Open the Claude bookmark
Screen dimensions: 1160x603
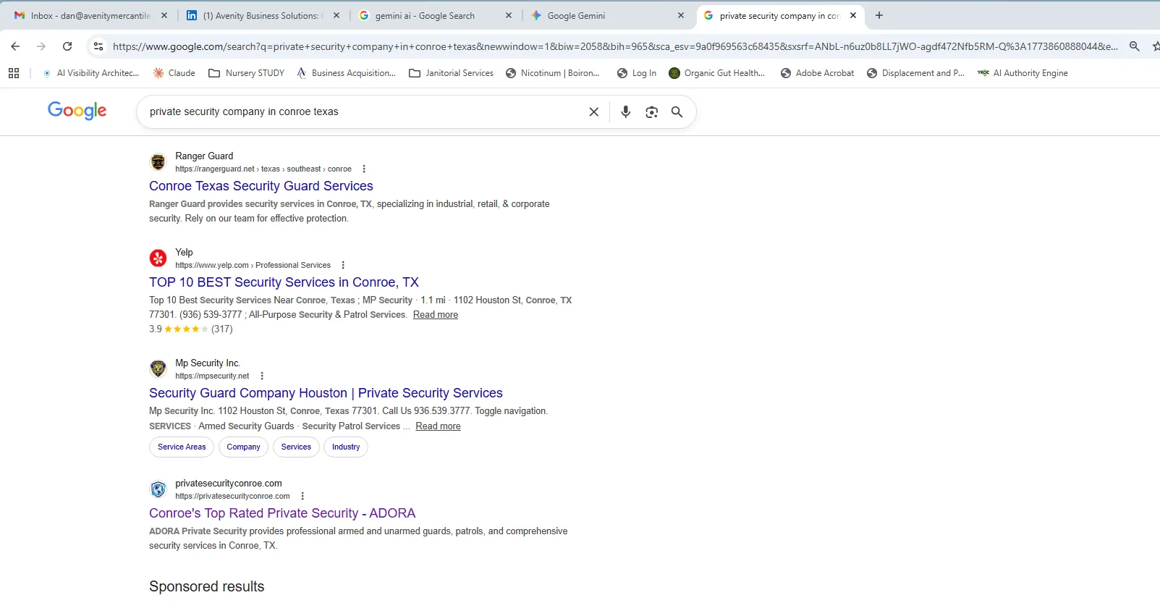(174, 73)
